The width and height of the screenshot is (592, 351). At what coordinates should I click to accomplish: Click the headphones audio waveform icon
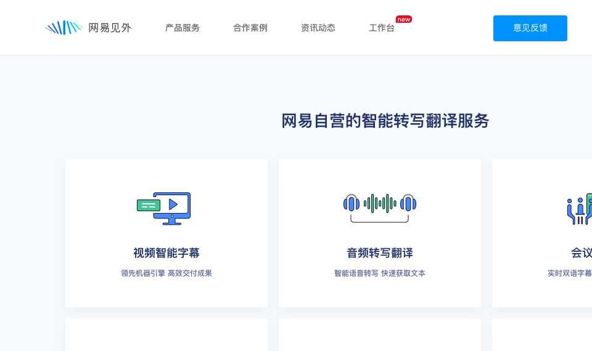[x=380, y=208]
